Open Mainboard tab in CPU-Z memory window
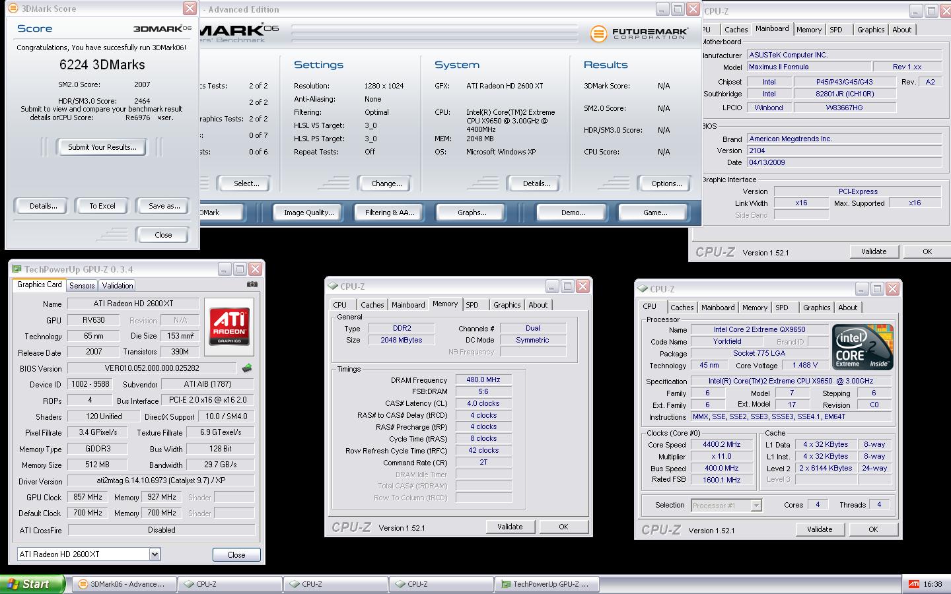951x594 pixels. 408,305
